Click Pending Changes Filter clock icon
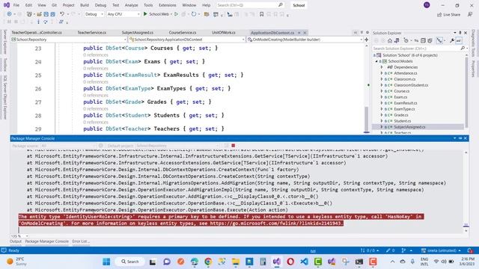This screenshot has height=269, width=479. tap(406, 40)
